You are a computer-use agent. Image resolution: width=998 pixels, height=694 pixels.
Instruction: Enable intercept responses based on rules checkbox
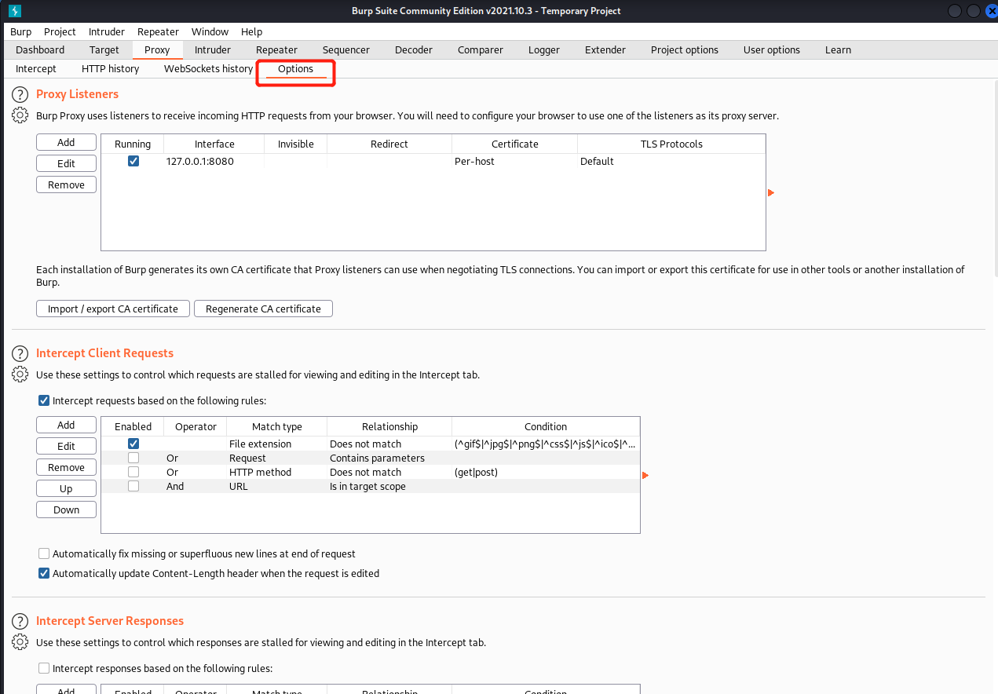pyautogui.click(x=44, y=668)
